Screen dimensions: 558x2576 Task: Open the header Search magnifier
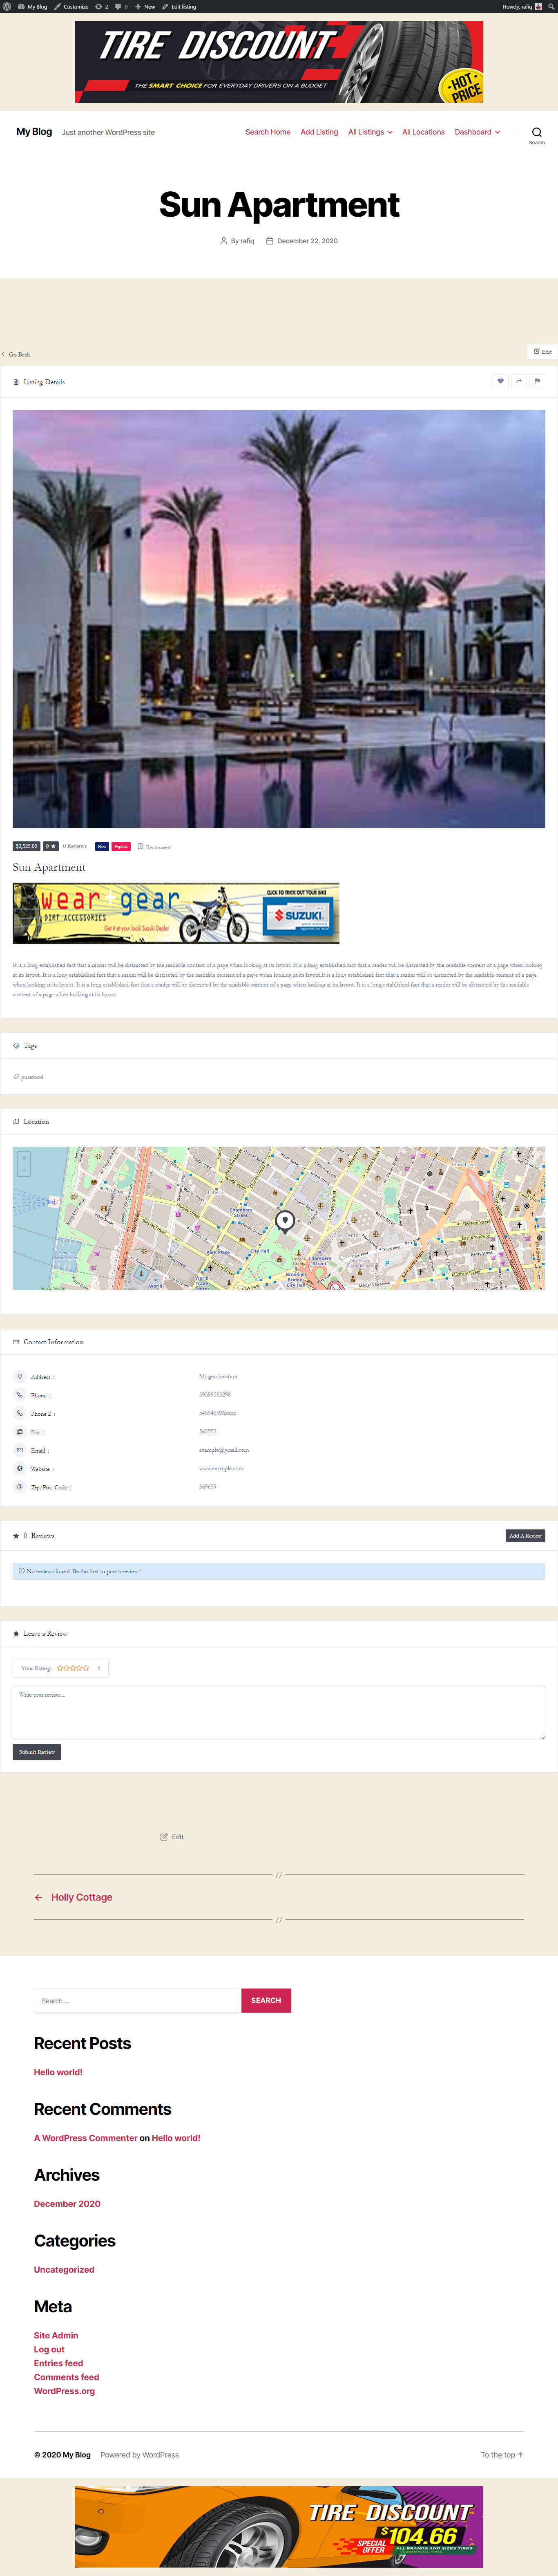pos(537,133)
